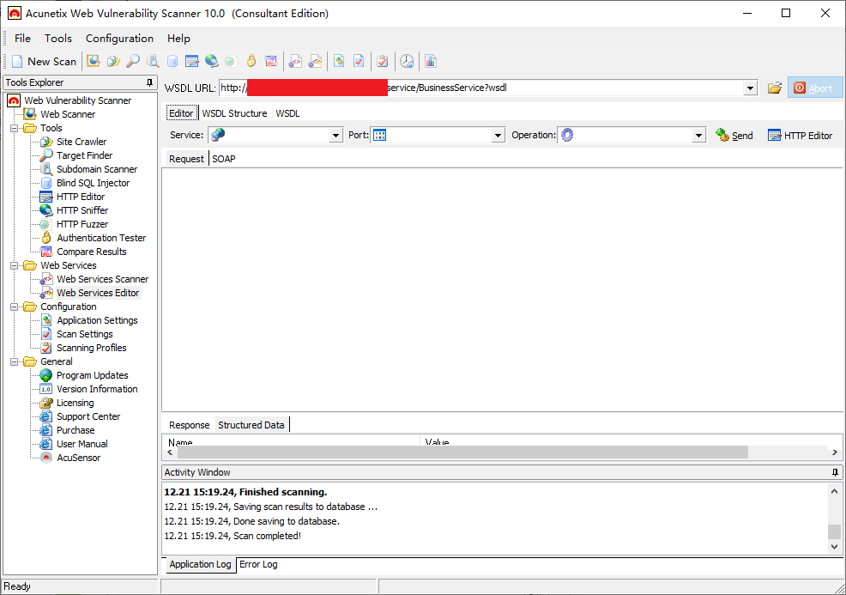Open Blind SQL Injector toolbar icon
Image resolution: width=846 pixels, height=595 pixels.
(x=172, y=61)
